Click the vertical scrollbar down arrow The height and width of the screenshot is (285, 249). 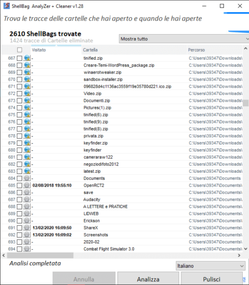[x=246, y=249]
